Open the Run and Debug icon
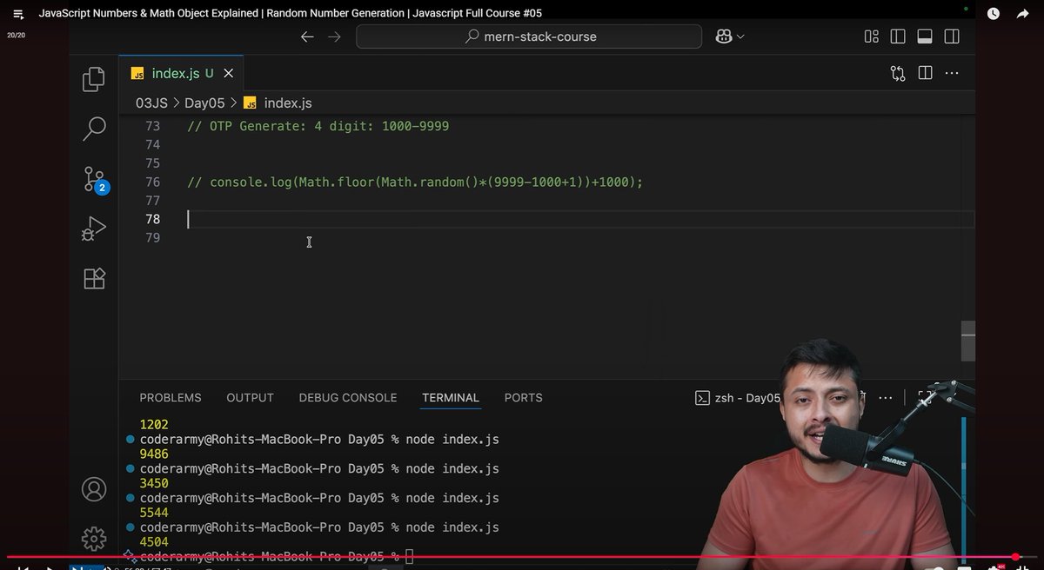 click(93, 229)
